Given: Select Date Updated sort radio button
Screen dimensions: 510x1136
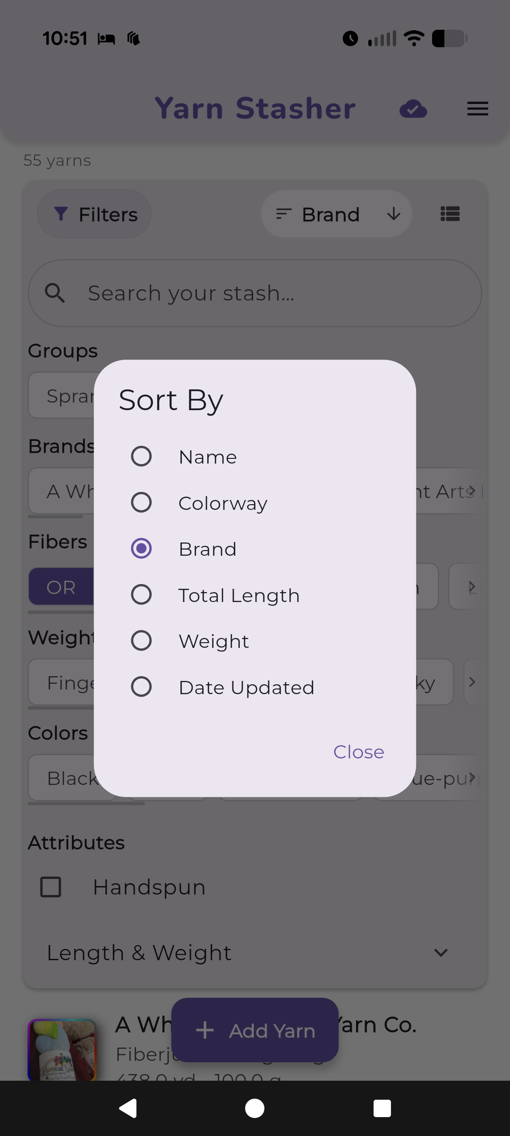Looking at the screenshot, I should click(140, 687).
